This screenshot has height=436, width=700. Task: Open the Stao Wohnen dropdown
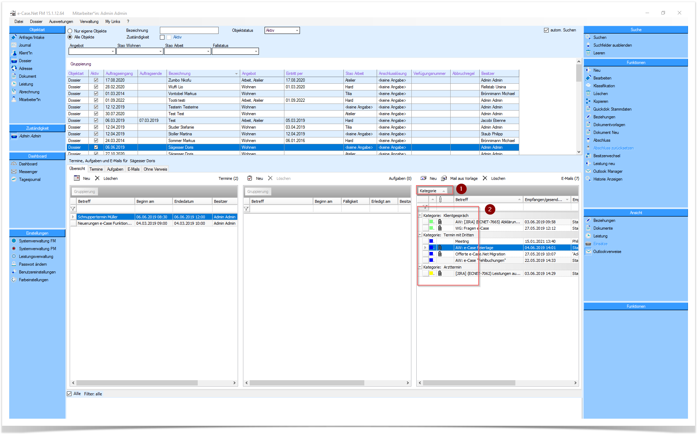[x=160, y=52]
